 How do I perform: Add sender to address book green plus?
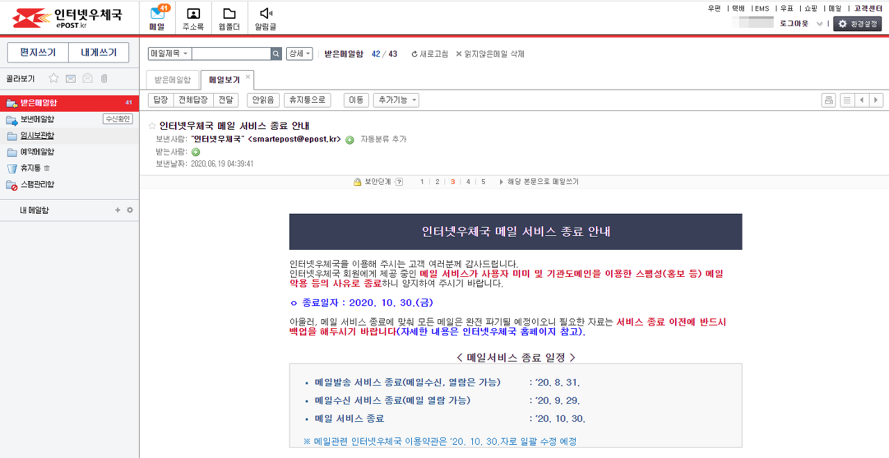(x=349, y=139)
